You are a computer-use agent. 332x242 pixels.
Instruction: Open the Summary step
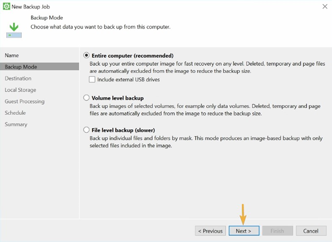point(16,124)
